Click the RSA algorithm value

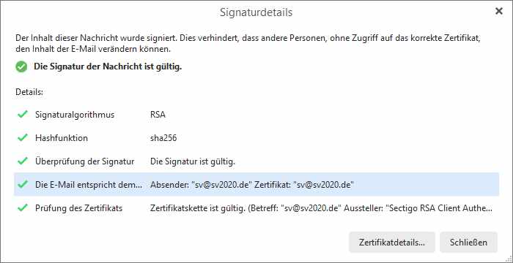158,115
